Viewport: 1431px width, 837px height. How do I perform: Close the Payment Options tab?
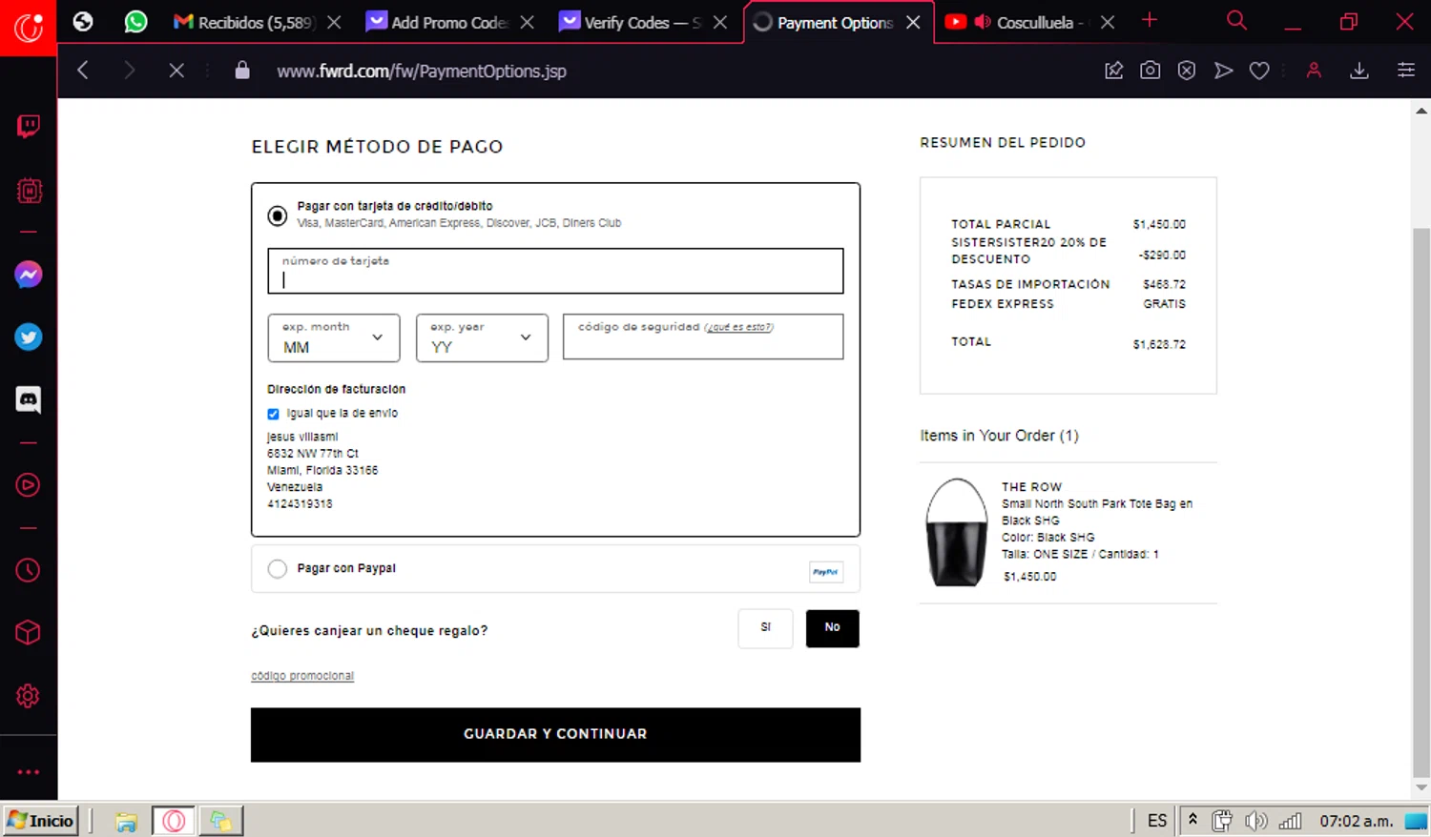(x=913, y=22)
